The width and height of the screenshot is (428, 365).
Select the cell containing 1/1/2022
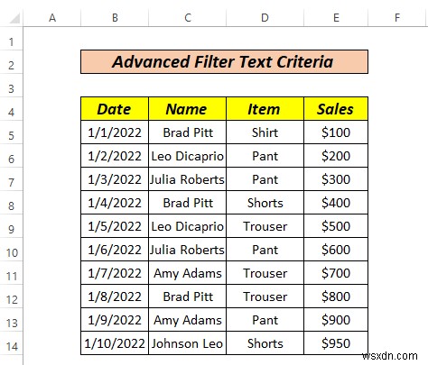pyautogui.click(x=115, y=132)
